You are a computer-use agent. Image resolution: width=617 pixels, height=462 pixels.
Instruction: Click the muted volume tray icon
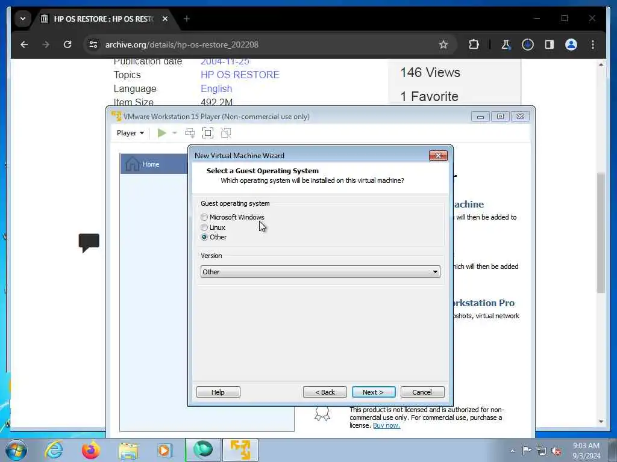556,451
